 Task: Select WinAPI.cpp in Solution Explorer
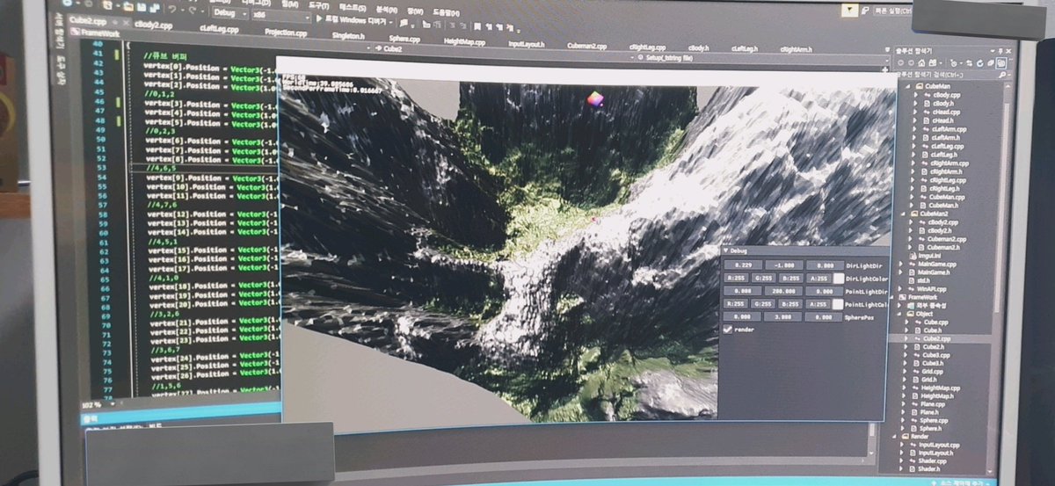[931, 289]
